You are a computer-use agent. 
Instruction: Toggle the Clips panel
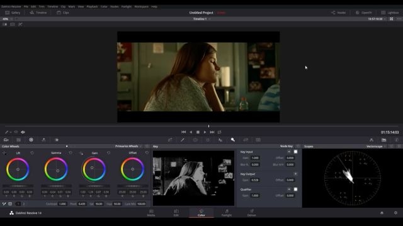(63, 13)
